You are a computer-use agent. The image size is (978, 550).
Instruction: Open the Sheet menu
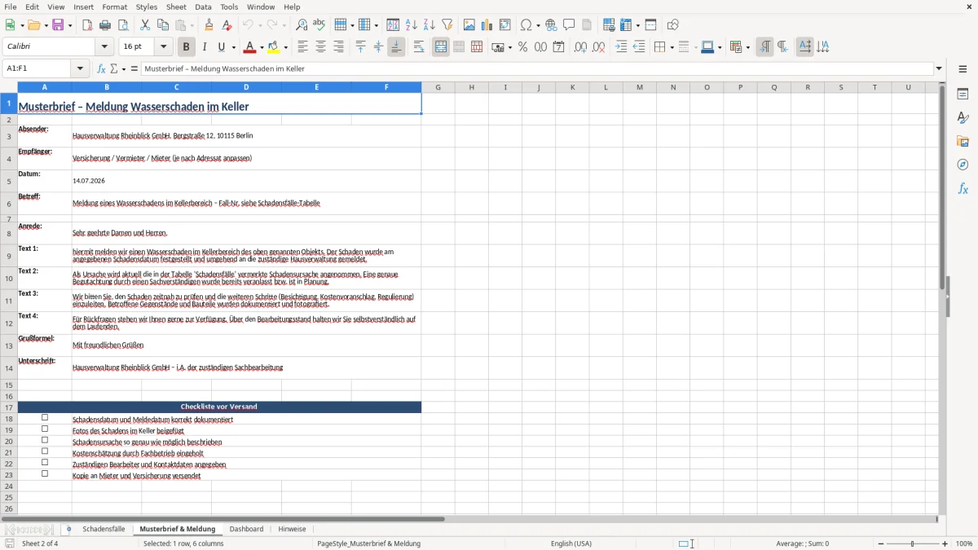[x=176, y=7]
